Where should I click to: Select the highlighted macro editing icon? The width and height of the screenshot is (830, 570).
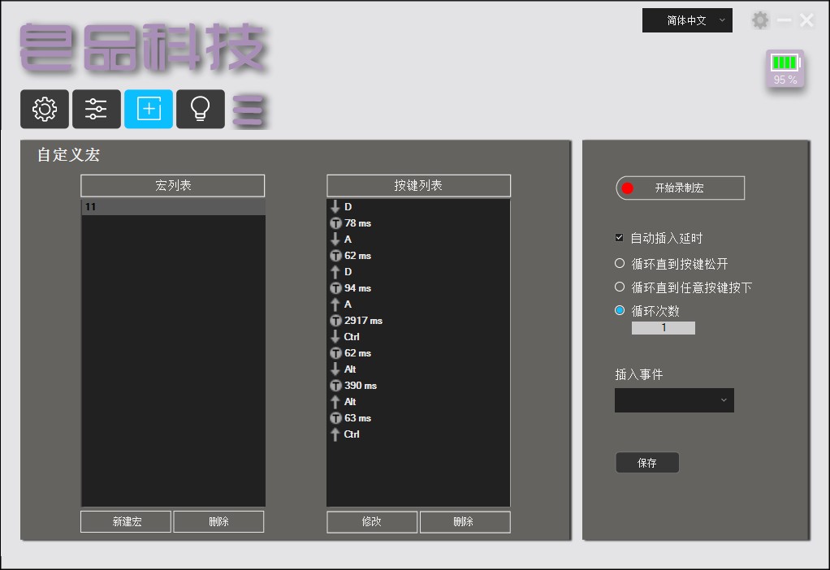(148, 109)
